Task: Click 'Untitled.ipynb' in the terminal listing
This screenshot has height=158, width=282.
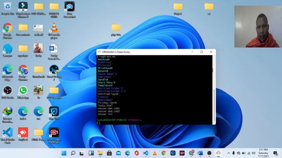Action: (x=108, y=94)
